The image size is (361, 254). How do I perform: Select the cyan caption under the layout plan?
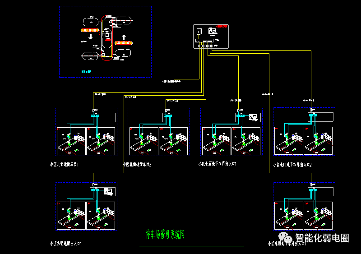pos(86,72)
